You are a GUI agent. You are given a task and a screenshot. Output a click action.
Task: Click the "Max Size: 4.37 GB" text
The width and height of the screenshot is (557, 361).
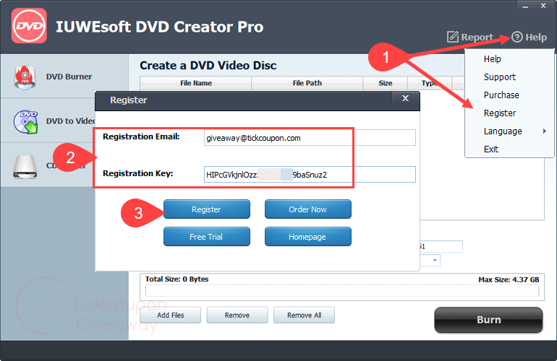509,280
